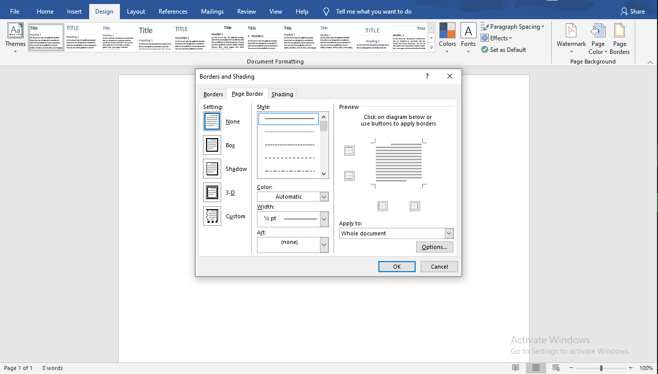The width and height of the screenshot is (658, 374).
Task: Choose the 3-D border setting
Action: tap(212, 193)
